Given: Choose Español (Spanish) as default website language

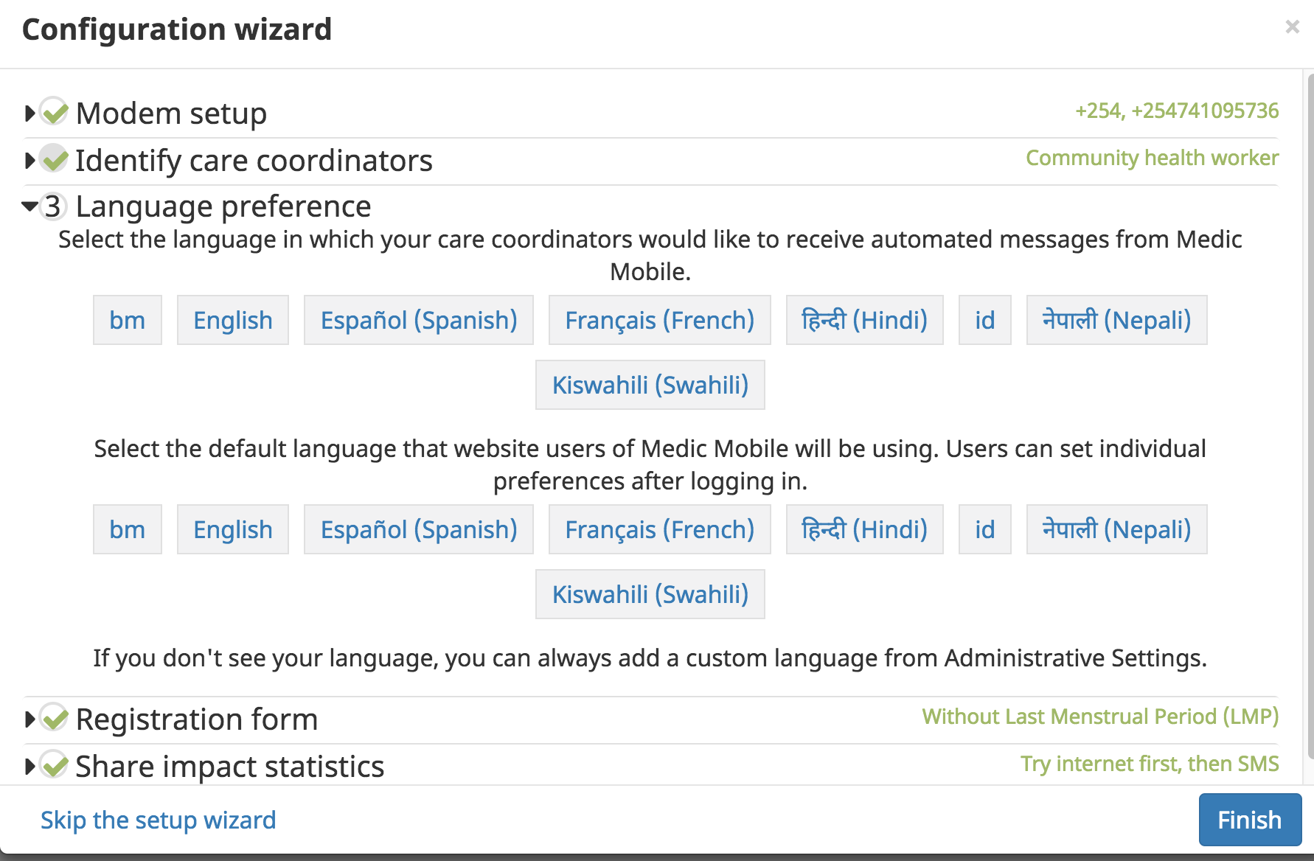Looking at the screenshot, I should 418,529.
